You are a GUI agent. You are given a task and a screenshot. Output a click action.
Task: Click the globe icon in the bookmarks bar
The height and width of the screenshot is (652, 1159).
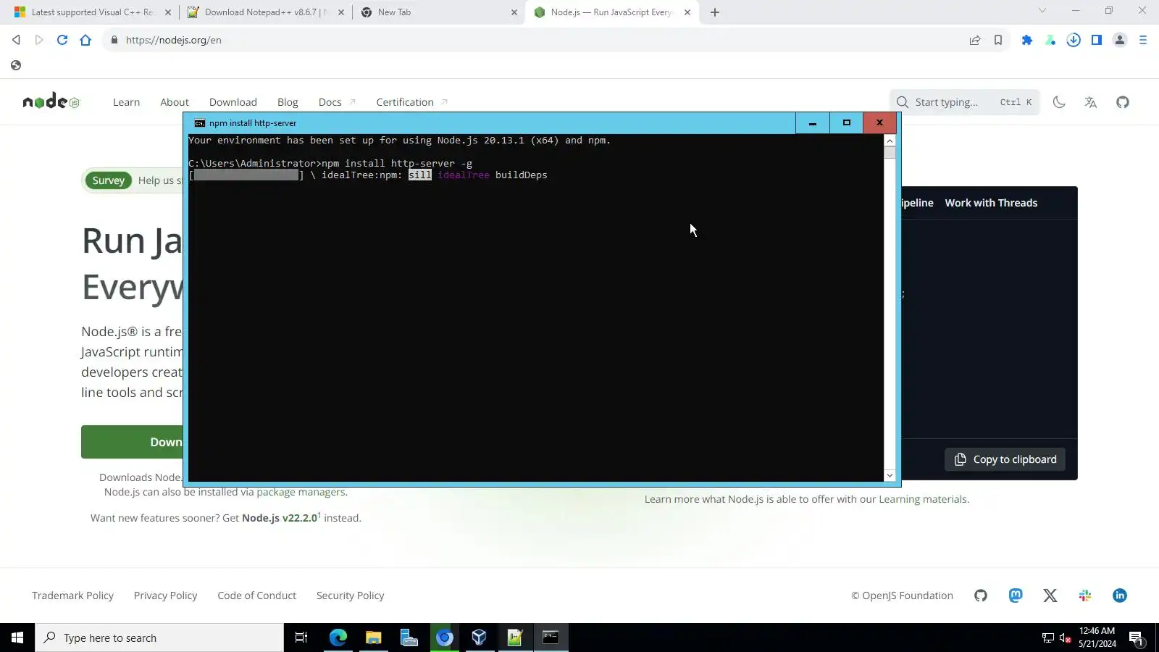[16, 65]
